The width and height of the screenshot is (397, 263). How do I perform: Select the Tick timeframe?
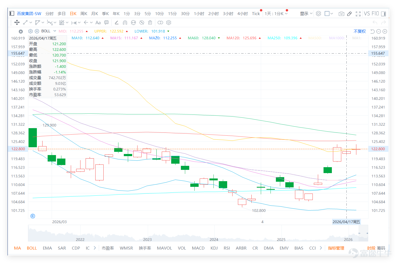tap(256, 14)
